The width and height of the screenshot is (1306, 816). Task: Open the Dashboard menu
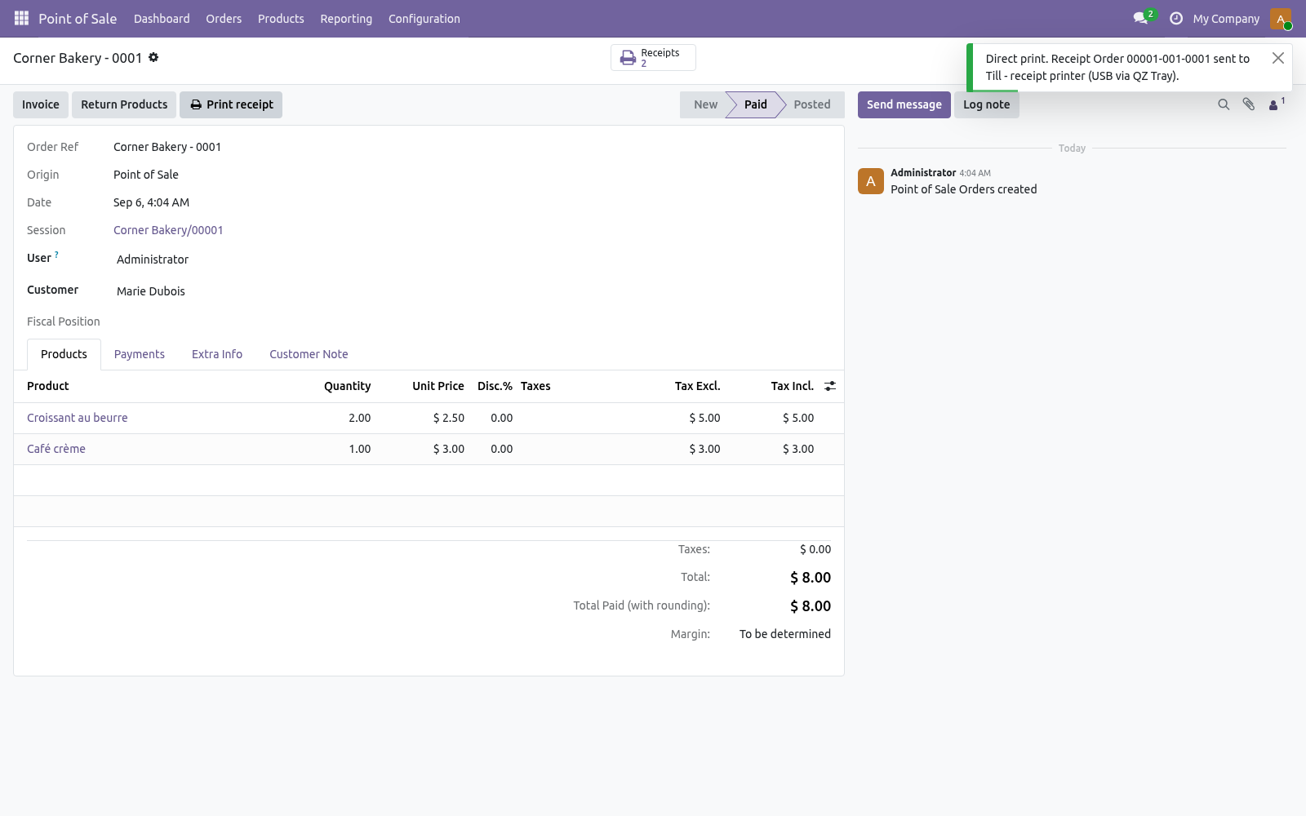[x=162, y=19]
